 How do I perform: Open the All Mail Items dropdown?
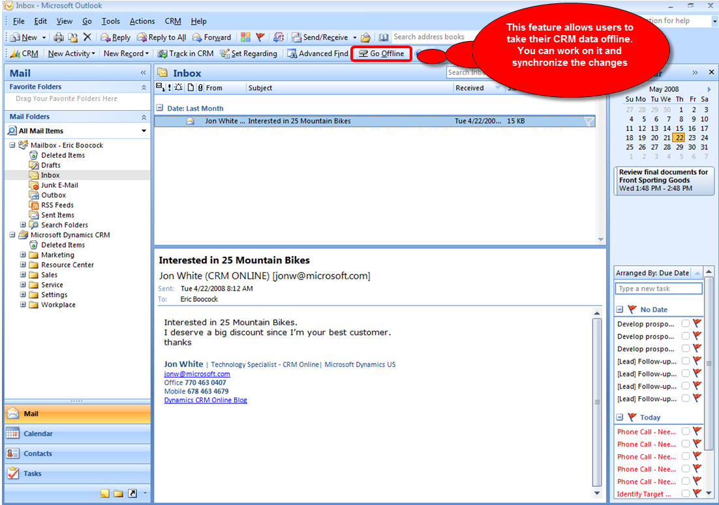pos(144,131)
